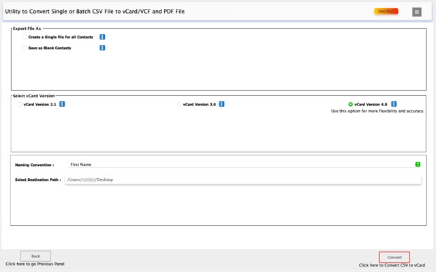
Task: Select vCard Version 3.0 radio button
Action: (179, 104)
